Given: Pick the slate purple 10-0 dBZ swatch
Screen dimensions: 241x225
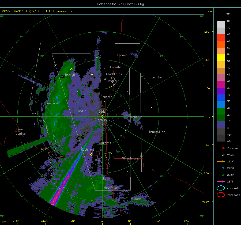Looking at the screenshot, I should pos(221,125).
